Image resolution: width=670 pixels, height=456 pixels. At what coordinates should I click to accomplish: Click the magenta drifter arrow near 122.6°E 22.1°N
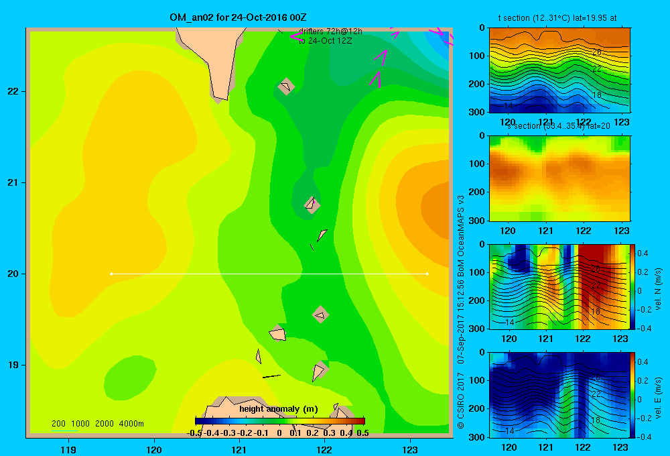click(375, 80)
